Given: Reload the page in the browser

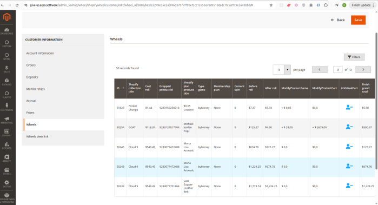Looking at the screenshot, I should [x=17, y=5].
